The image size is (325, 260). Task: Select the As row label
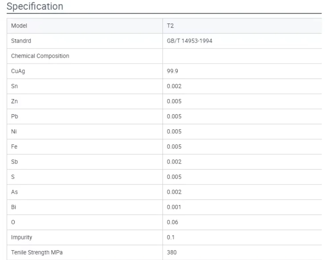click(14, 192)
